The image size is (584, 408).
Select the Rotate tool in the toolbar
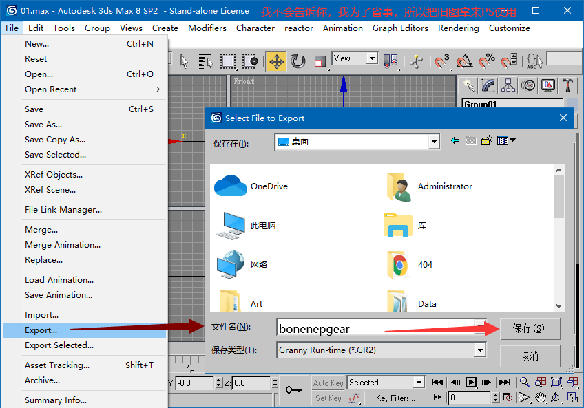pos(298,61)
